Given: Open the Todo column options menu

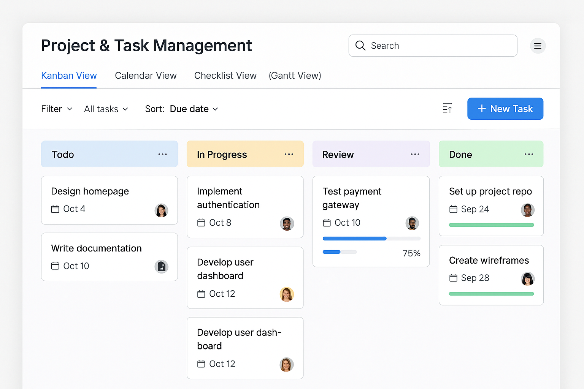Looking at the screenshot, I should [x=163, y=154].
